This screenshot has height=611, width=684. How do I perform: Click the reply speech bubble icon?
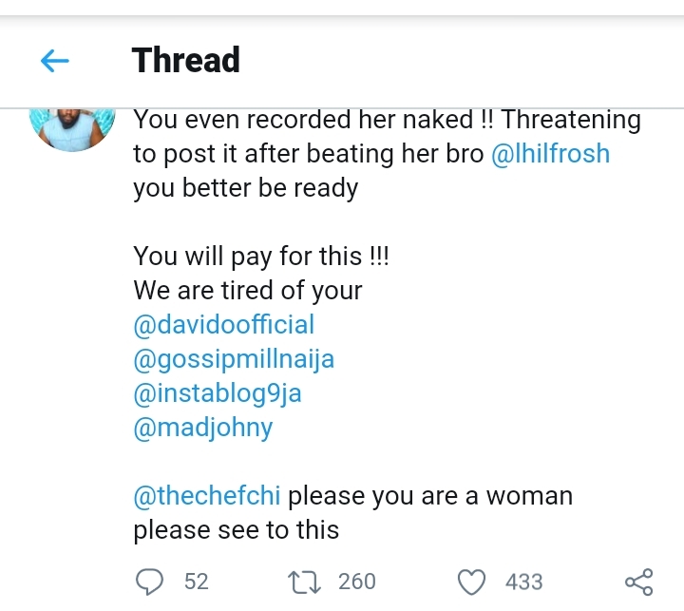[149, 581]
